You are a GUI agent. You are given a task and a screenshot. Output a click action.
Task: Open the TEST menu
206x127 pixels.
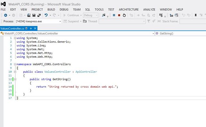click(111, 10)
